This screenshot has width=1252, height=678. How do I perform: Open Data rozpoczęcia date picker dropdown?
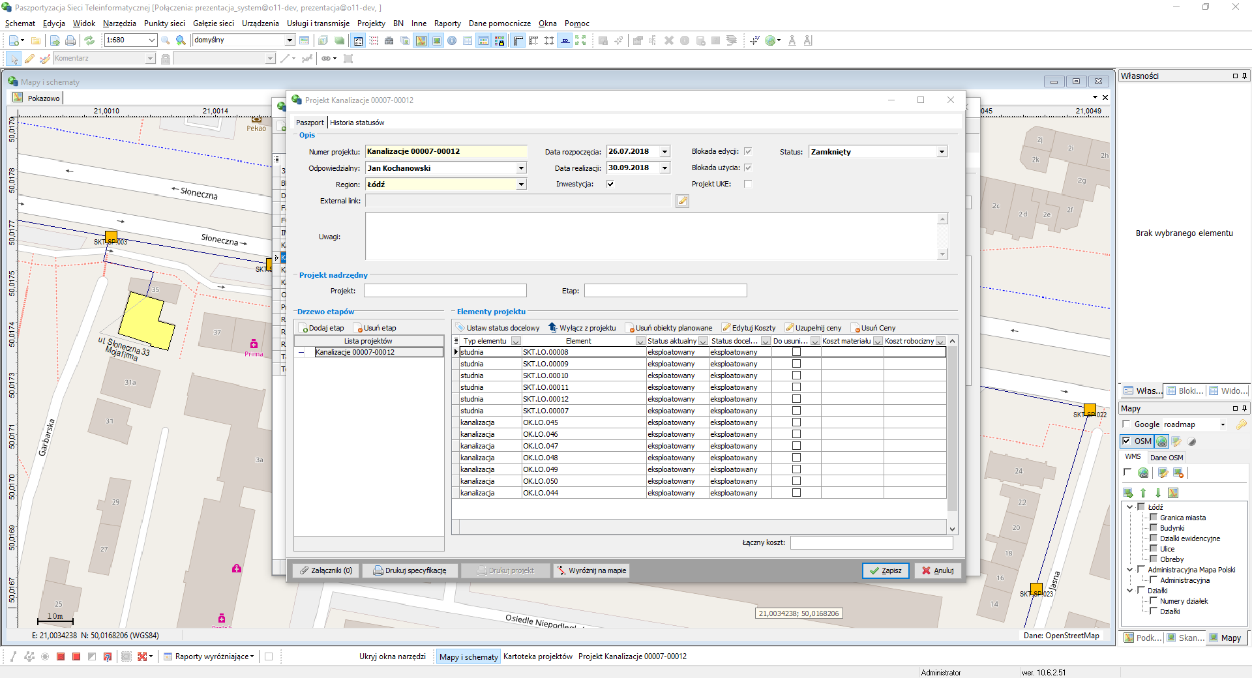point(664,152)
